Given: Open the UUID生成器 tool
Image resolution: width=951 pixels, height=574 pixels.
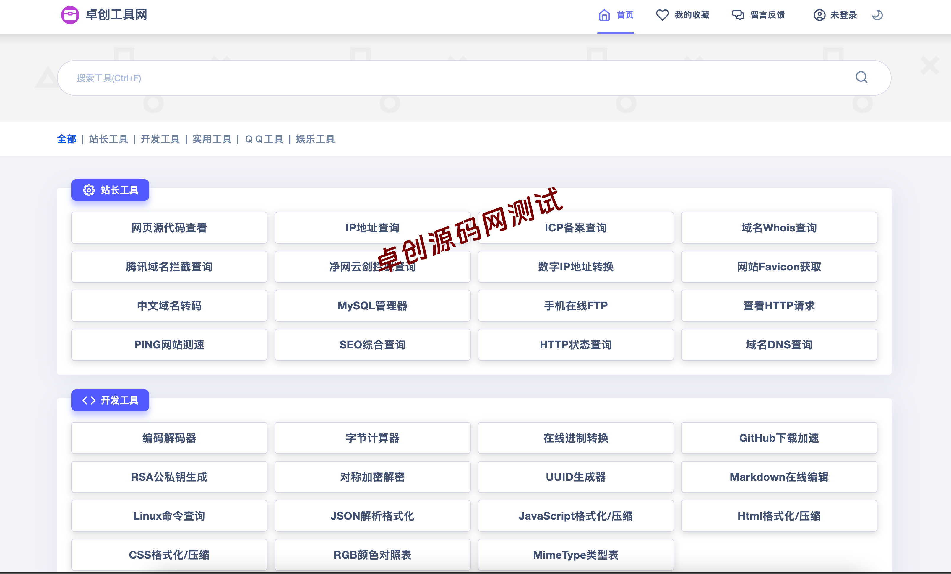Looking at the screenshot, I should point(576,477).
